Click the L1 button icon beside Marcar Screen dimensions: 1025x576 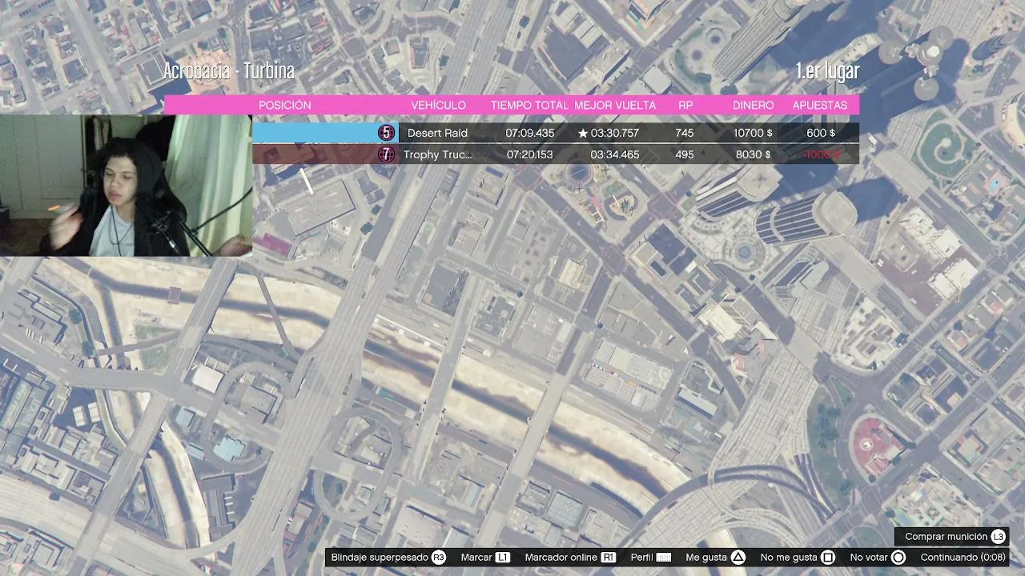point(503,558)
